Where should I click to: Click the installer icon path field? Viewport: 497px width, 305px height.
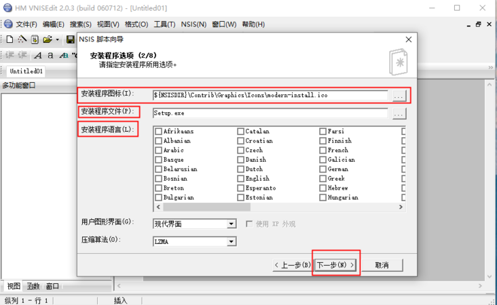point(270,95)
